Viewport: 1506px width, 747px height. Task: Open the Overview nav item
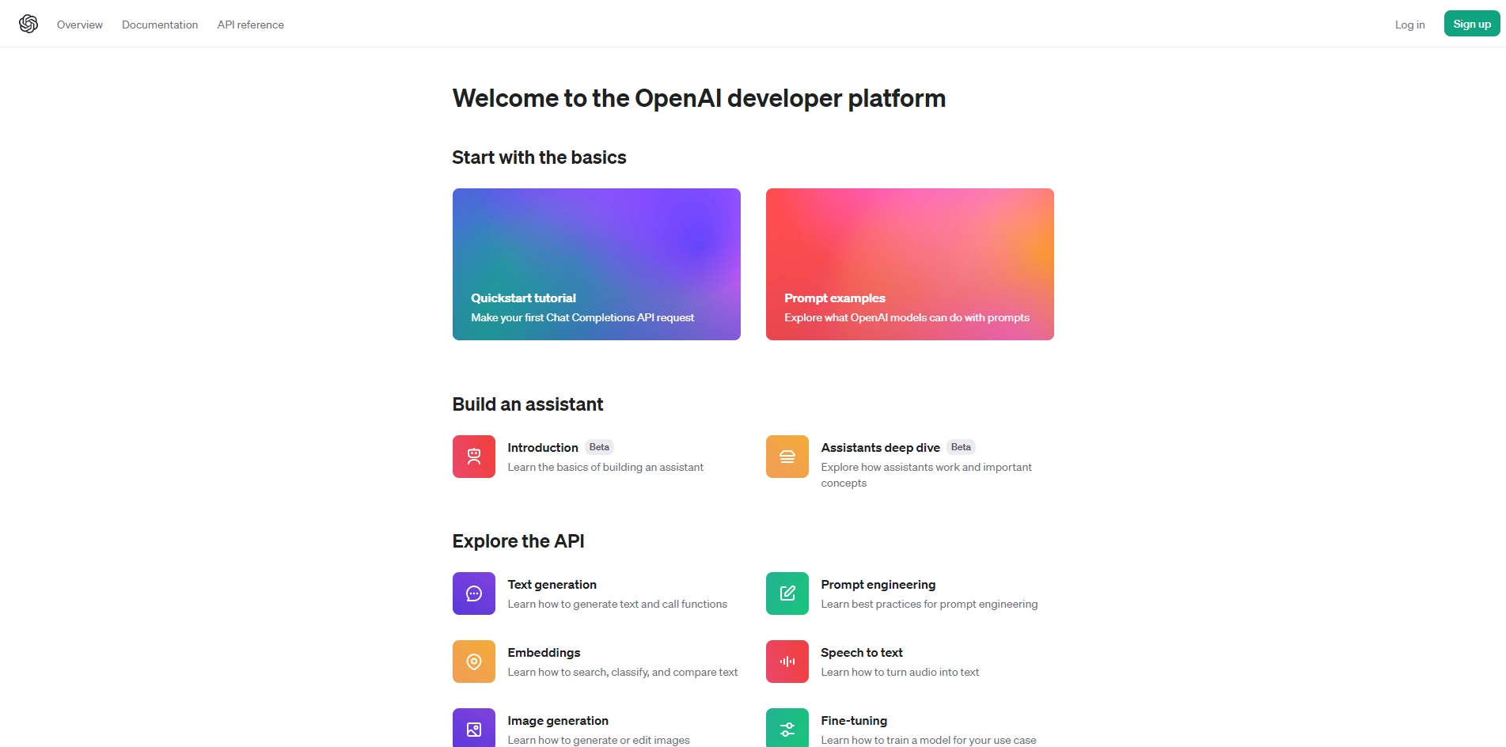pyautogui.click(x=79, y=25)
